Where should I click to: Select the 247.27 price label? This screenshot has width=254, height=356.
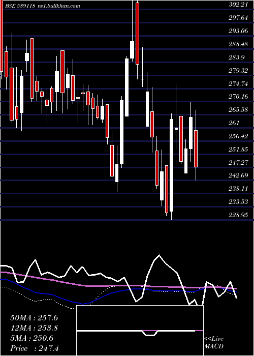tap(238, 162)
